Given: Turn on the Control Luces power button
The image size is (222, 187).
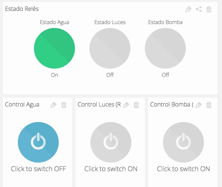Looking at the screenshot, I should click(111, 142).
